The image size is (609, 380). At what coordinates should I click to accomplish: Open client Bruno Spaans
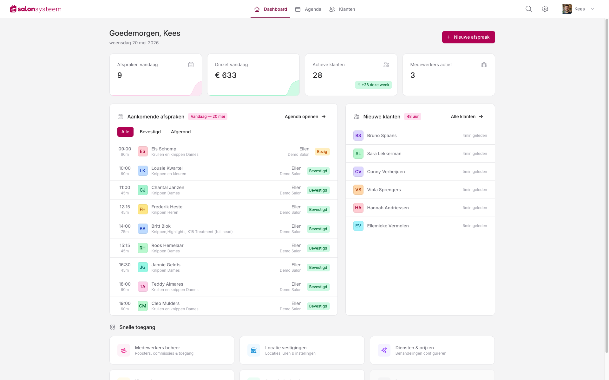pyautogui.click(x=420, y=136)
